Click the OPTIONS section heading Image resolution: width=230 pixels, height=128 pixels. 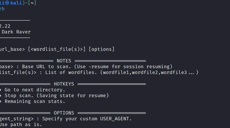[64, 113]
